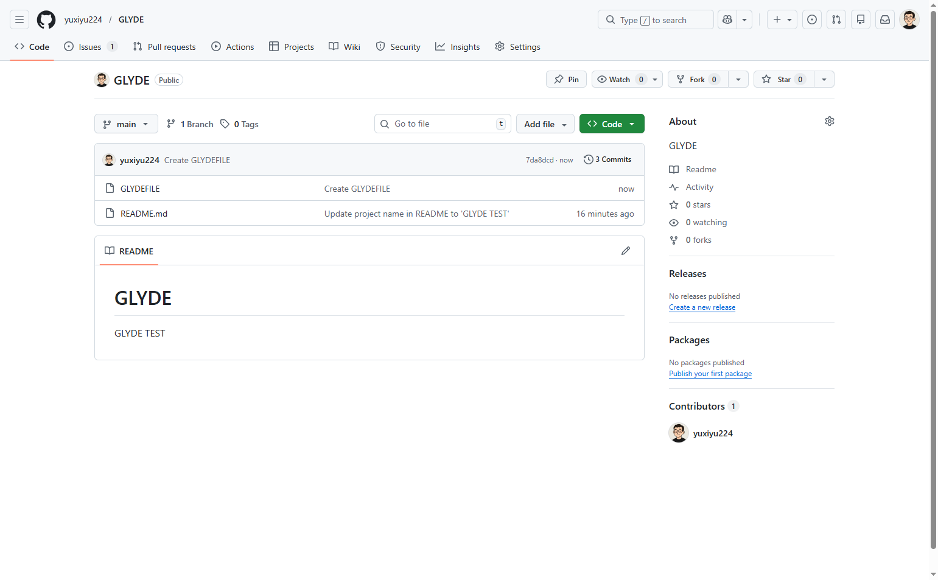Click the owner avatar beside GLYDE title
This screenshot has height=580, width=938.
(x=102, y=80)
